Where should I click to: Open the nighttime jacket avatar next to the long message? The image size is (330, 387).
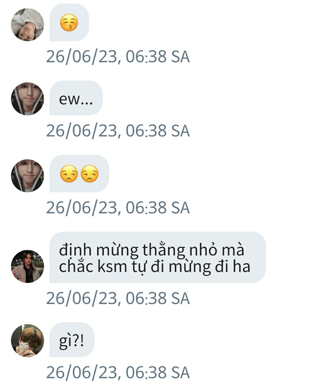(28, 266)
